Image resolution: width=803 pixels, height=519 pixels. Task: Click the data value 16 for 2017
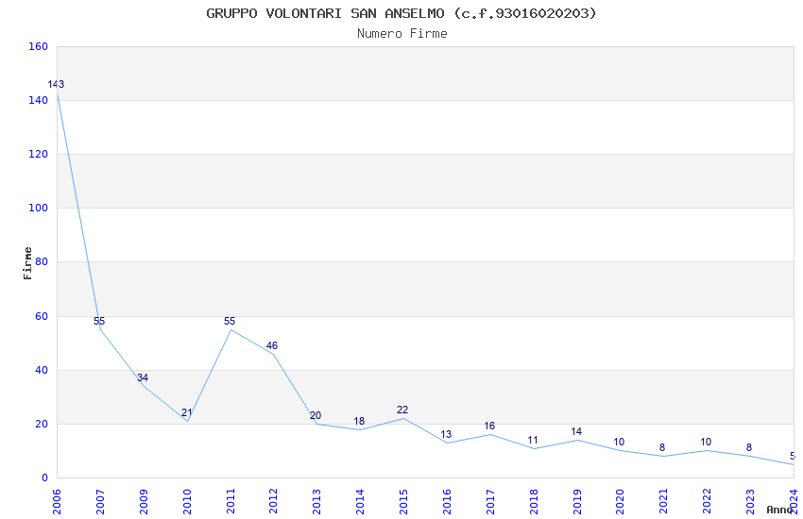tap(489, 426)
